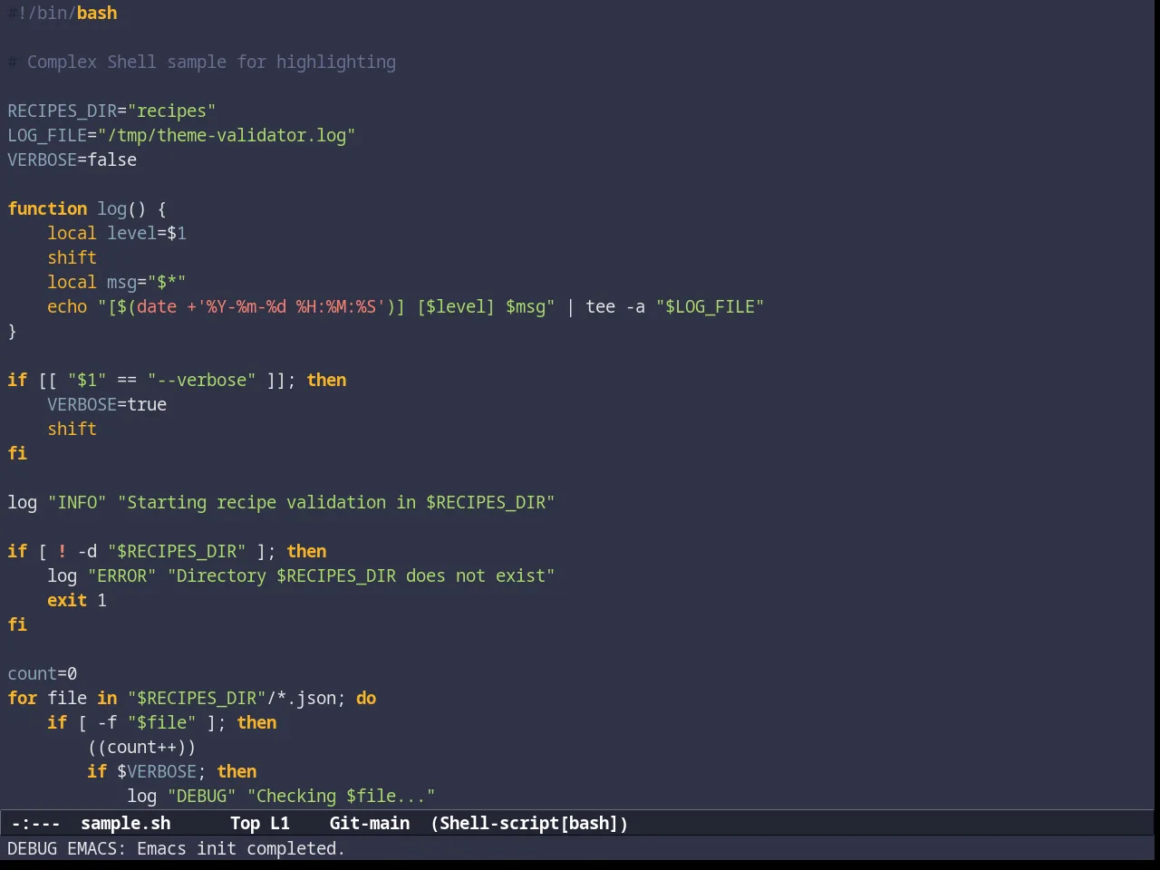Click the -:--- buffer status flags

pyautogui.click(x=35, y=823)
